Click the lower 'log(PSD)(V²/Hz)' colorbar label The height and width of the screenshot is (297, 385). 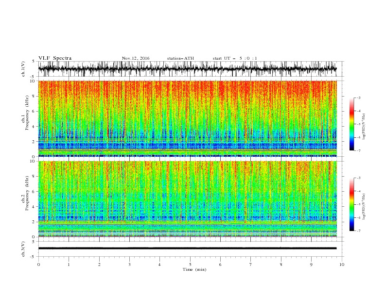[x=364, y=206]
